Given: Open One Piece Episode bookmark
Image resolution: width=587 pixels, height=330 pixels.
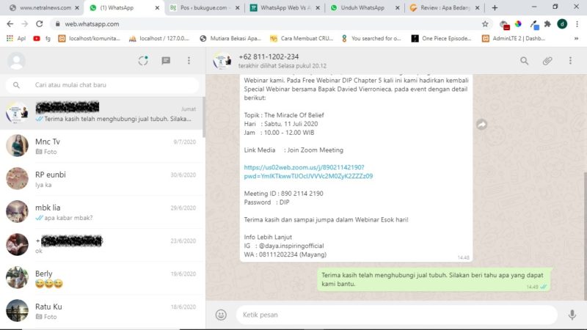Looking at the screenshot, I should pos(442,38).
